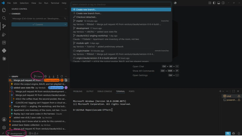Image resolution: width=242 pixels, height=137 pixels.
Task: Open the Accounts icon in activity bar
Action: (x=4, y=119)
